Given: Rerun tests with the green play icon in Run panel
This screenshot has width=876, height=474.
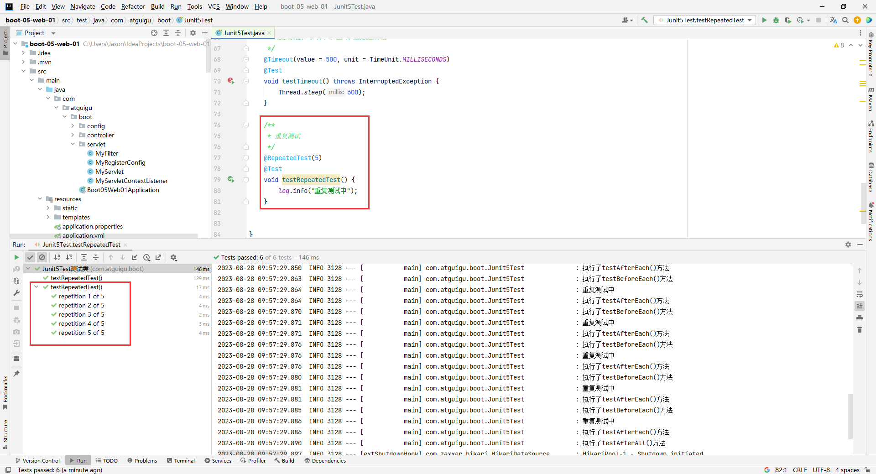Looking at the screenshot, I should click(x=16, y=257).
